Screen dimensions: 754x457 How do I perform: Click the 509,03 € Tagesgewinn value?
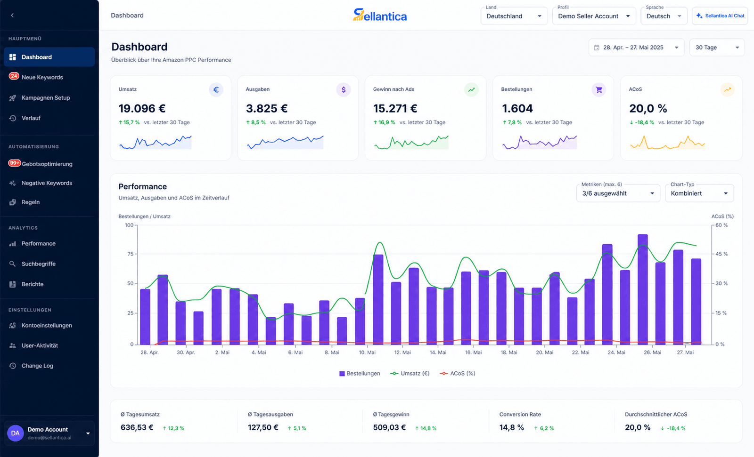389,427
